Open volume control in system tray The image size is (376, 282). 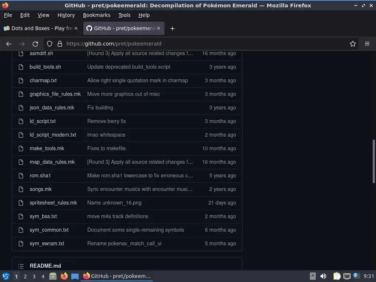coord(323,276)
